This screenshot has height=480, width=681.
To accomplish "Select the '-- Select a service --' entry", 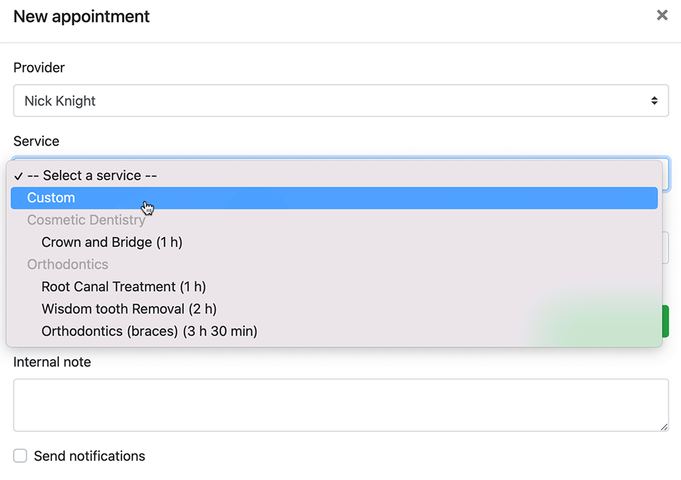I will pos(94,175).
